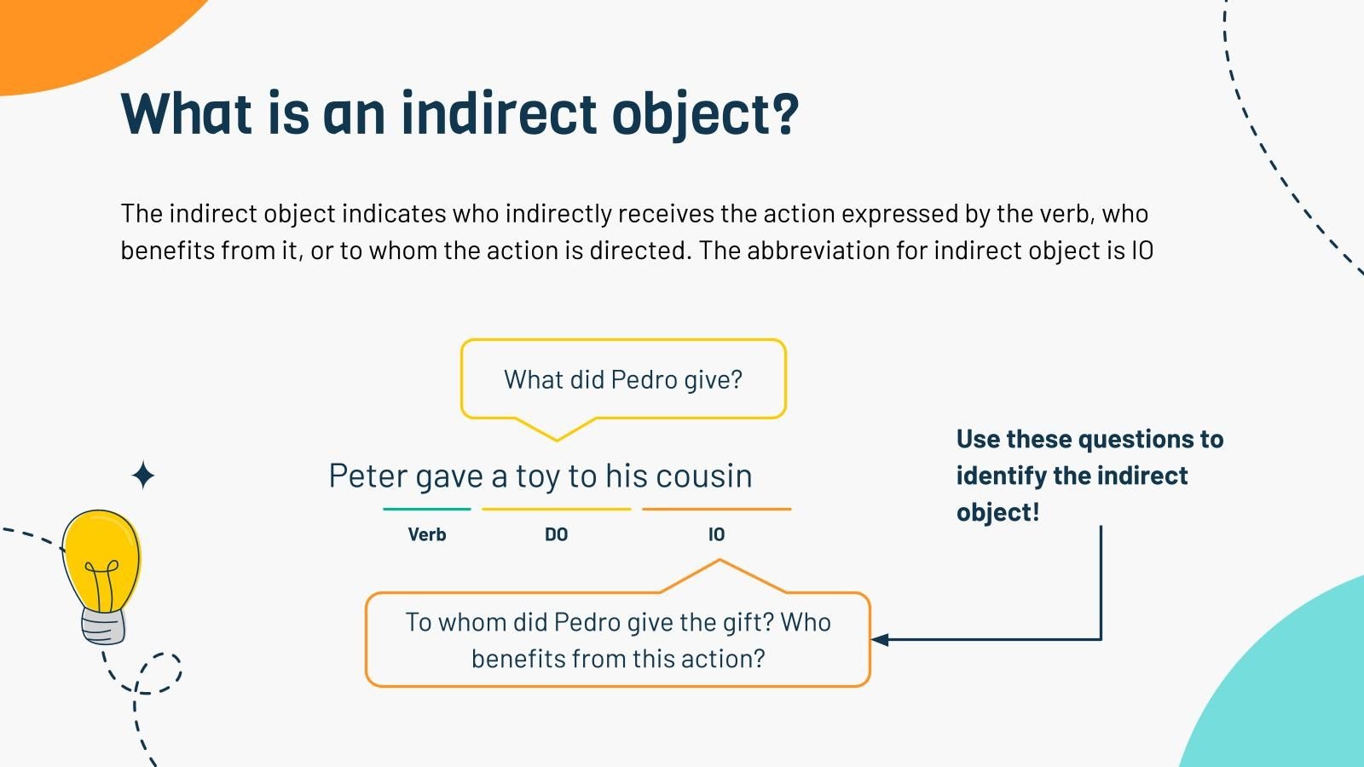The image size is (1364, 767).
Task: Click the arrowhead pointing at the orange bubble
Action: (x=881, y=639)
